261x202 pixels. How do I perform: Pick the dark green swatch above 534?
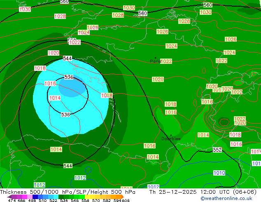(x=61, y=197)
